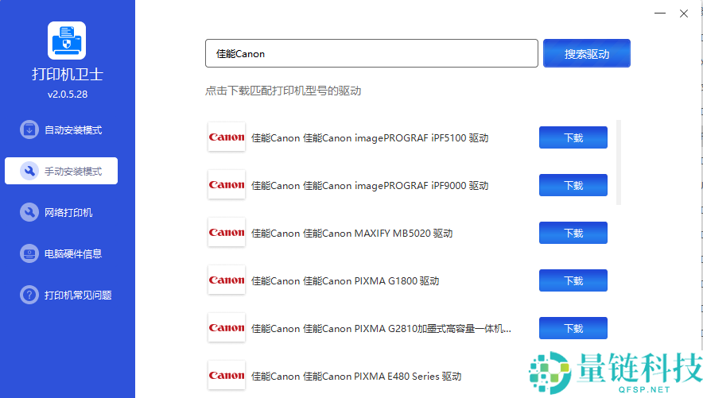This screenshot has height=398, width=703.
Task: Click the 搜索驱动 button
Action: [586, 53]
